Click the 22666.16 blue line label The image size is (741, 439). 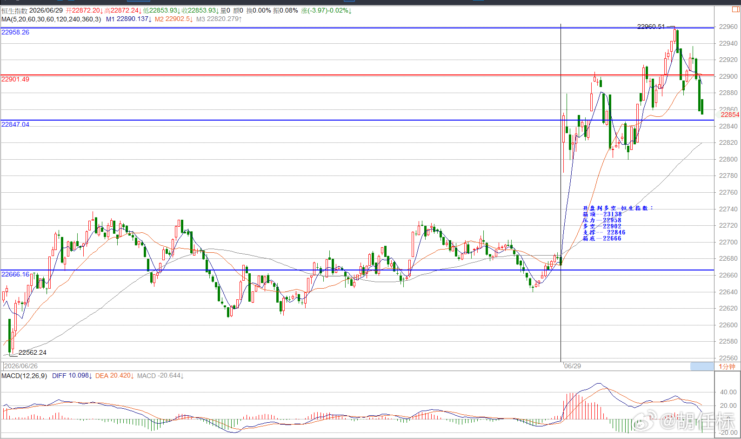point(15,274)
